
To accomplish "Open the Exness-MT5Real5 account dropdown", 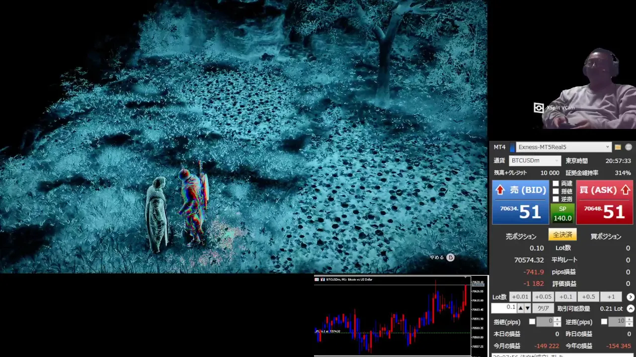I will pos(563,147).
